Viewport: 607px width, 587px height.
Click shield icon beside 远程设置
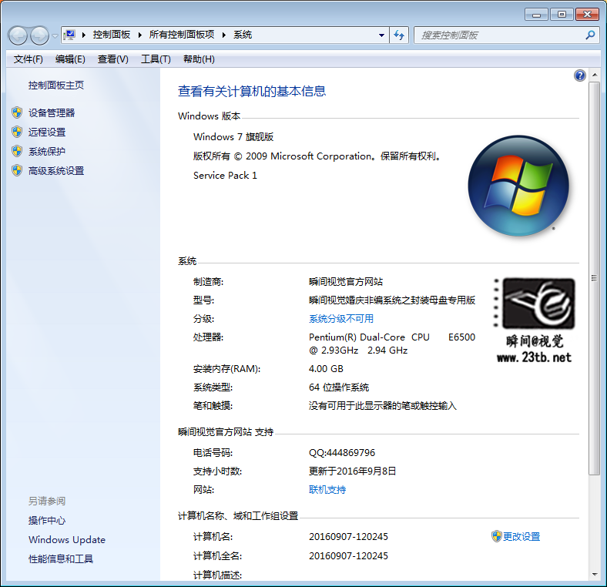pyautogui.click(x=17, y=132)
